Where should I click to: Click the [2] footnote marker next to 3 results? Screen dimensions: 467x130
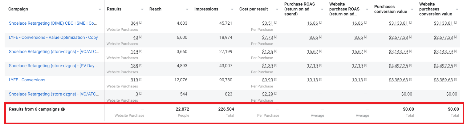click(141, 94)
